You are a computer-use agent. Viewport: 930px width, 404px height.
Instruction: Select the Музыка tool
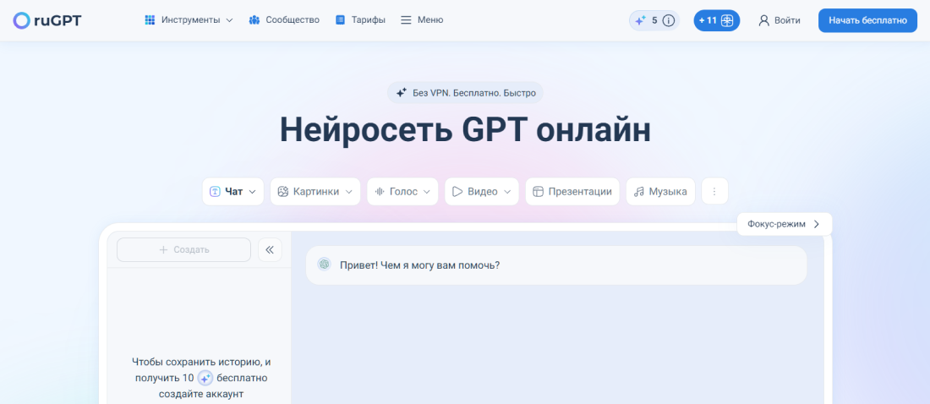pyautogui.click(x=660, y=192)
